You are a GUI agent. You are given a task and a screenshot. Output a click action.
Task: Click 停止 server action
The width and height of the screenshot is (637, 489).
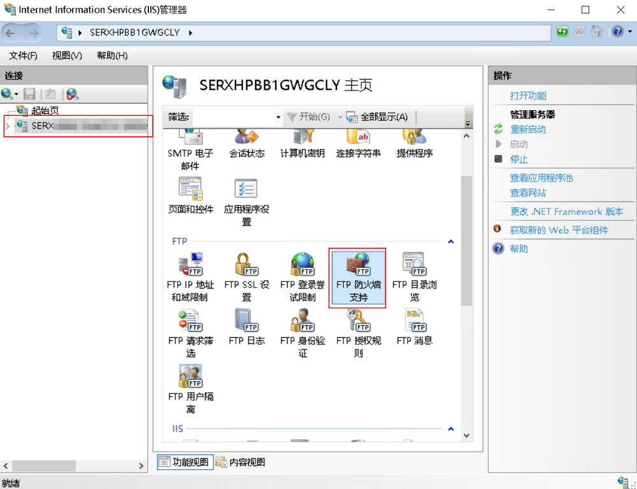point(519,159)
